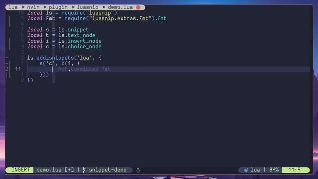
Task: Select the 'luasnip' breadcrumb segment
Action: click(x=87, y=7)
